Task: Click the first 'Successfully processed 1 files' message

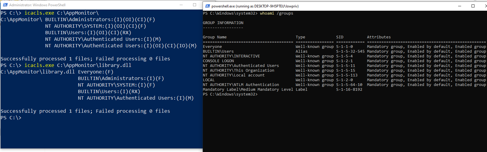Action: click(x=85, y=59)
